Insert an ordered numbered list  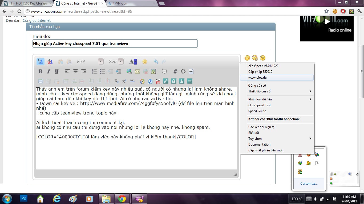pyautogui.click(x=94, y=71)
